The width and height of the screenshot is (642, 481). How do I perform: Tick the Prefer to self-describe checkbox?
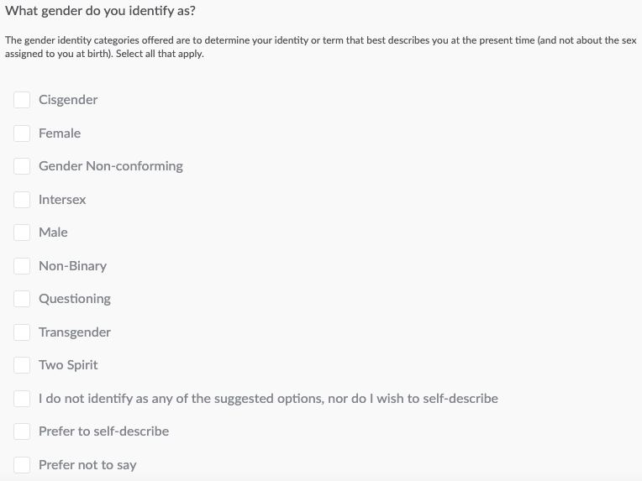[x=22, y=431]
